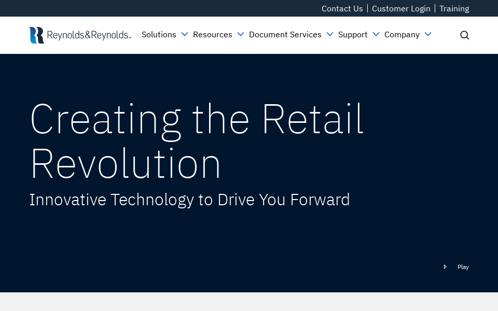Expand the chevron beside Resources
The image size is (498, 311).
click(241, 34)
